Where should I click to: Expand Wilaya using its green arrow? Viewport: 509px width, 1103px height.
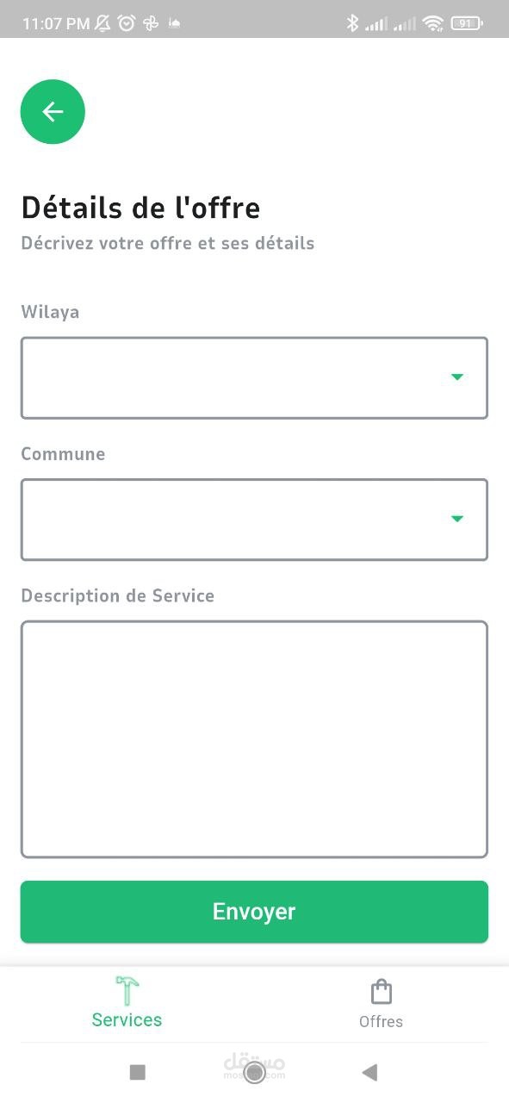(457, 377)
